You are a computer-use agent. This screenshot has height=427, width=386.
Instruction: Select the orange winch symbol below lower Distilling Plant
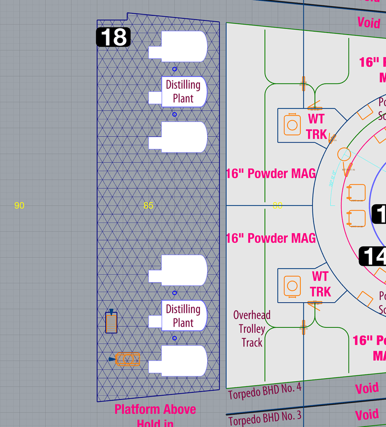click(128, 359)
